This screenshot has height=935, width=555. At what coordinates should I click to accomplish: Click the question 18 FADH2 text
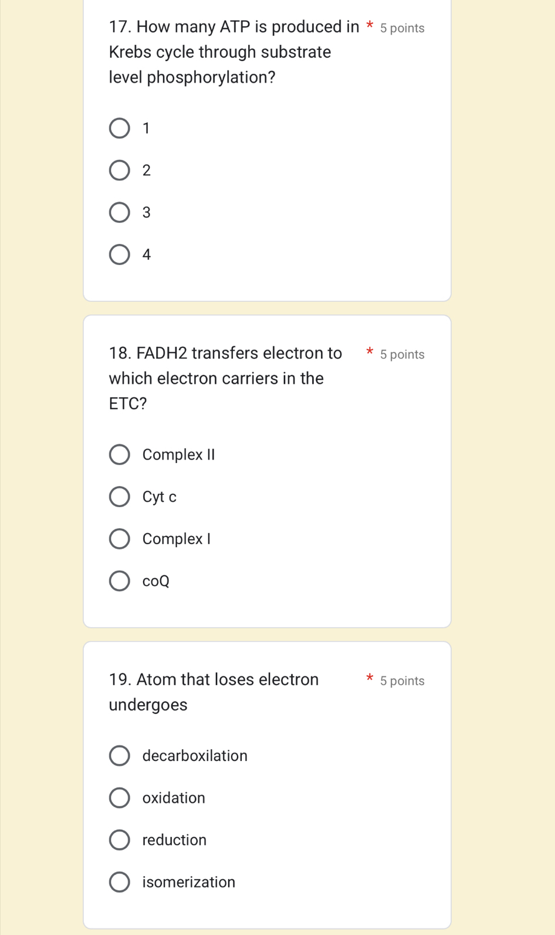tap(225, 378)
